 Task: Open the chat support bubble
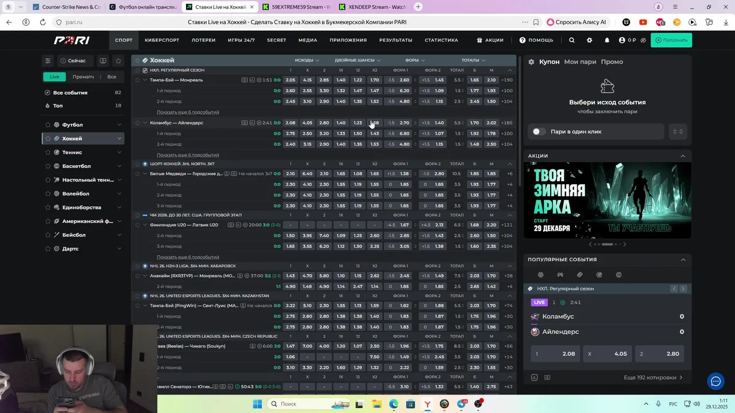(715, 381)
